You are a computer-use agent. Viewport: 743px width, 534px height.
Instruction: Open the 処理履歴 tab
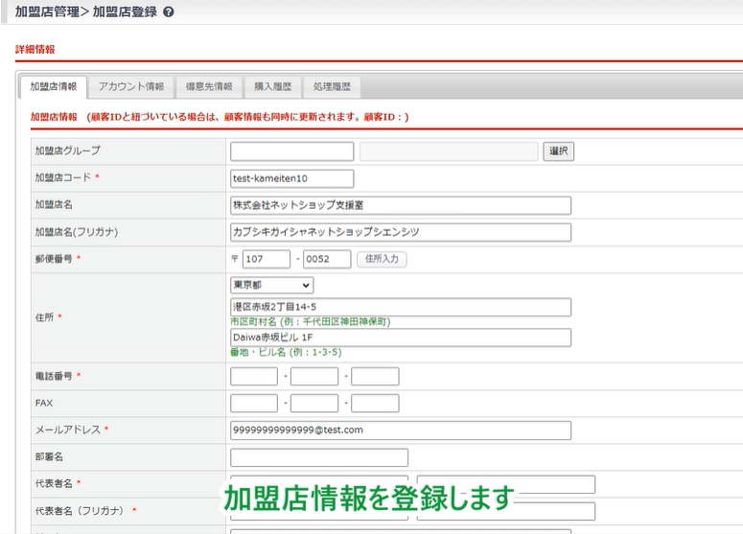click(x=332, y=86)
